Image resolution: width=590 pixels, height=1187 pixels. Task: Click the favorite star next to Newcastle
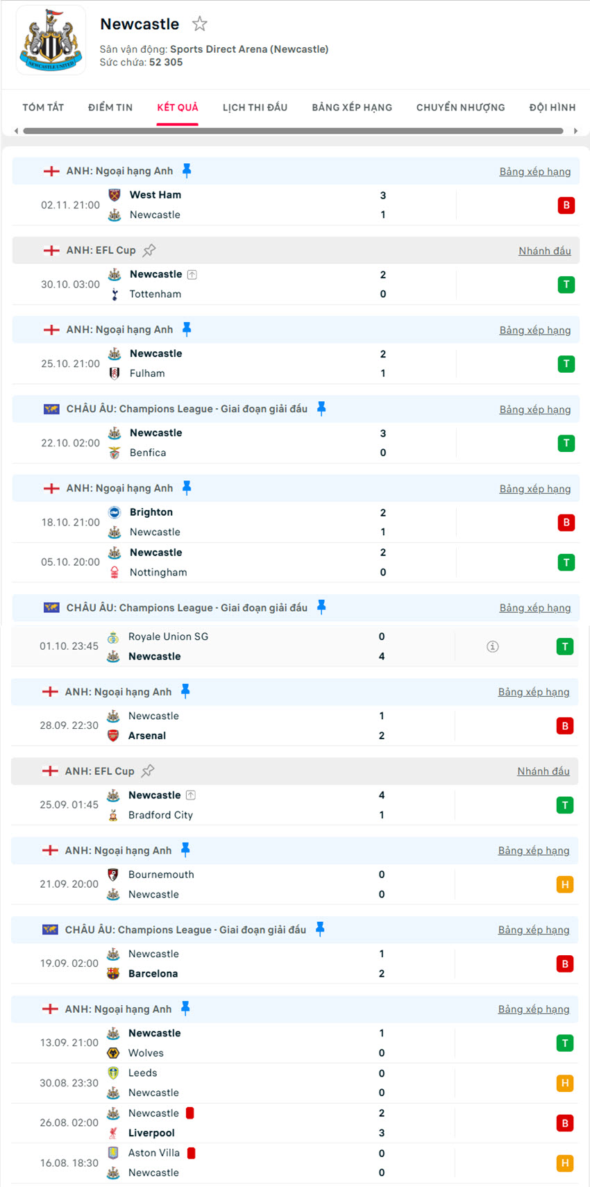(200, 24)
